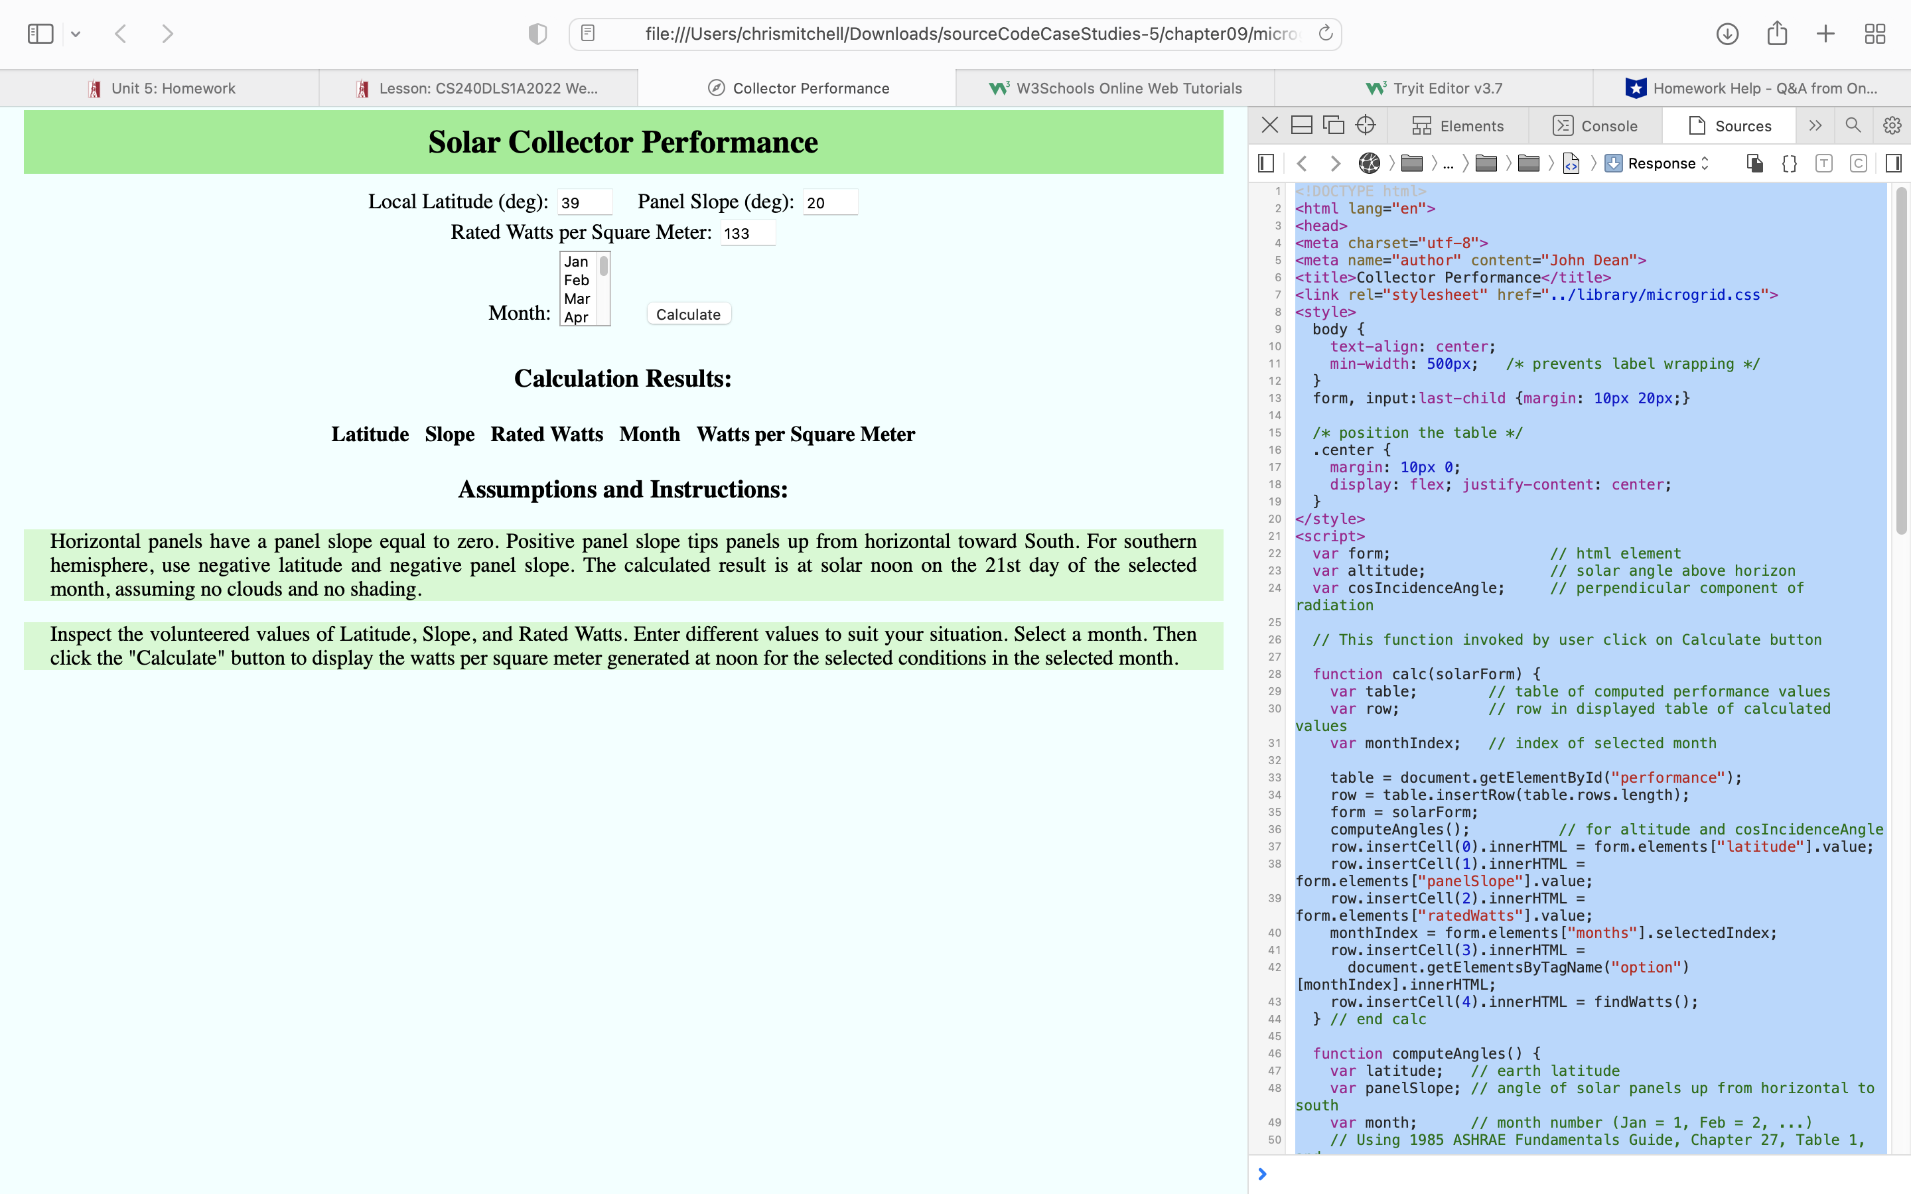Screen dimensions: 1911x1194
Task: Expand the hidden inspector tabs chevron
Action: click(1815, 125)
